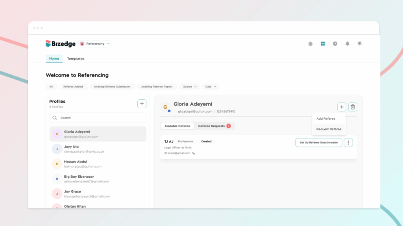This screenshot has height=226, width=403.
Task: Click the search magnifier icon in Profiles
Action: [x=55, y=118]
